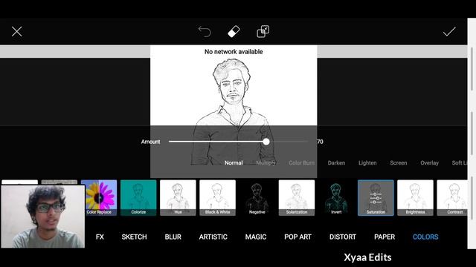Choose the Color Burn blend mode
Image resolution: width=476 pixels, height=267 pixels.
(301, 163)
